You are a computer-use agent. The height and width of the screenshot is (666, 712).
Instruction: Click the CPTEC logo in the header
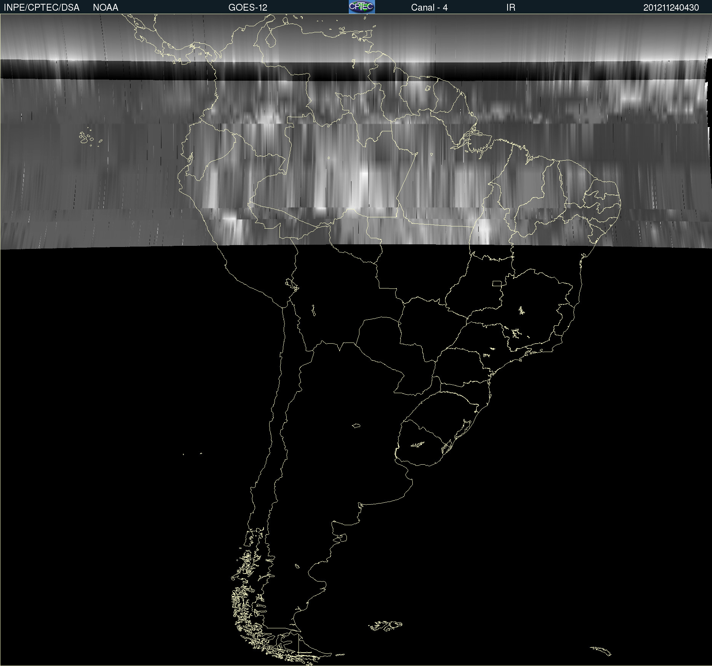click(361, 7)
